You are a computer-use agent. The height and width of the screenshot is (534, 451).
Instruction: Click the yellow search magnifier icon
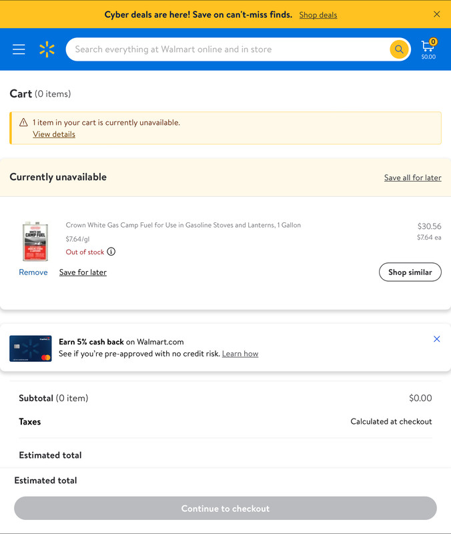399,49
